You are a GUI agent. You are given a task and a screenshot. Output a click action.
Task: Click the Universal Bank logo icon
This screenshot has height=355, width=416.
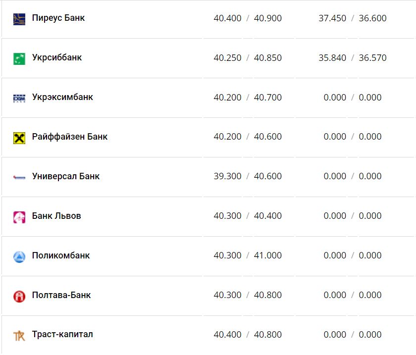click(19, 177)
